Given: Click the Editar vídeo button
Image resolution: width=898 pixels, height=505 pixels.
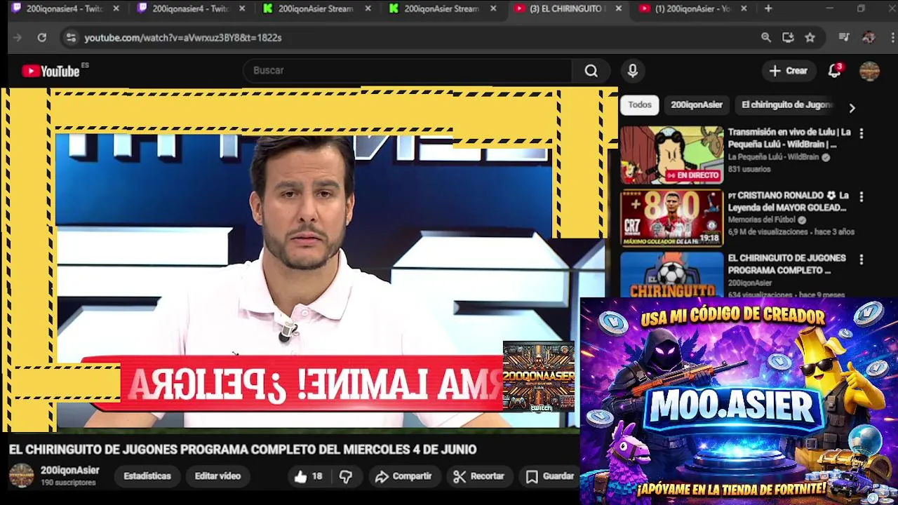Looking at the screenshot, I should click(217, 476).
